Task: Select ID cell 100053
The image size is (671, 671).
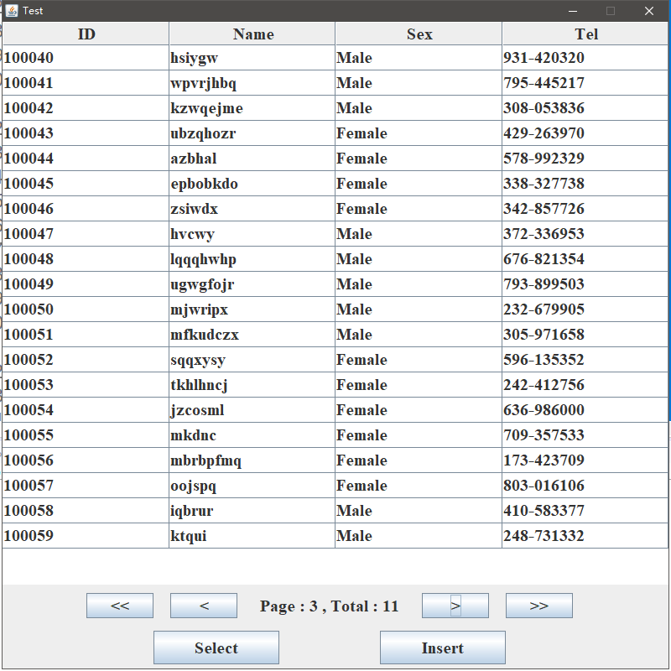Action: [86, 385]
